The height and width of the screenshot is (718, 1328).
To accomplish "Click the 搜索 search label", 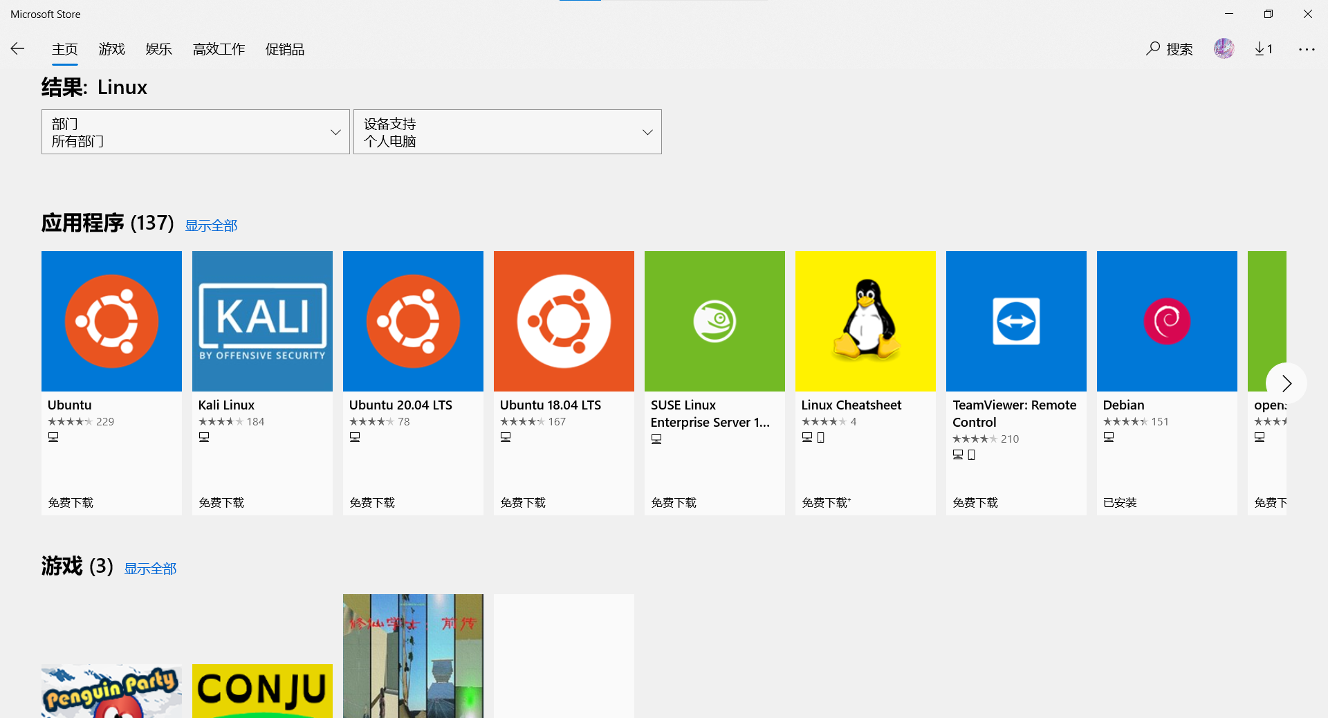I will click(x=1180, y=49).
